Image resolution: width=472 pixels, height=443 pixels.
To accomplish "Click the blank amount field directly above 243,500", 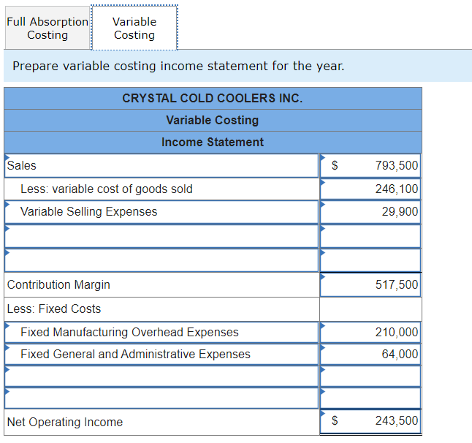I will tap(370, 398).
